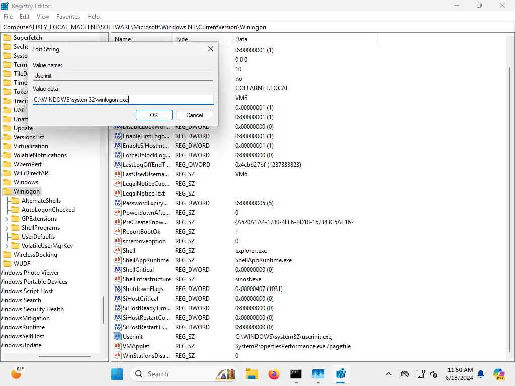The width and height of the screenshot is (515, 386).
Task: Select the WirelessDocking folder icon
Action: tap(7, 255)
